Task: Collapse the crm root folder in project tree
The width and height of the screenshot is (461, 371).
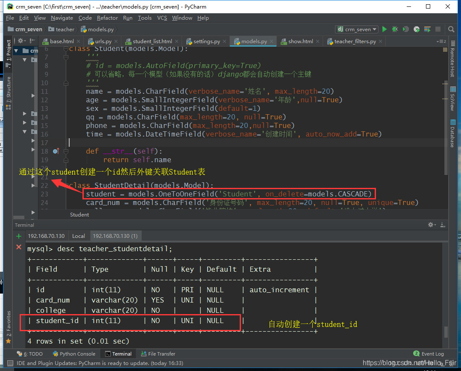Action: point(16,50)
